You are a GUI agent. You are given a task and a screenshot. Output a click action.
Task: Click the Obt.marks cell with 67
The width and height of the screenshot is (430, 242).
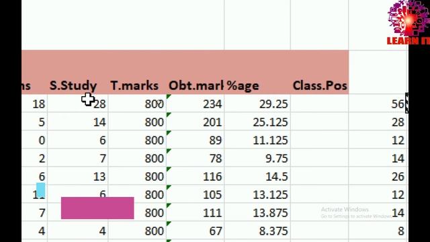click(196, 231)
